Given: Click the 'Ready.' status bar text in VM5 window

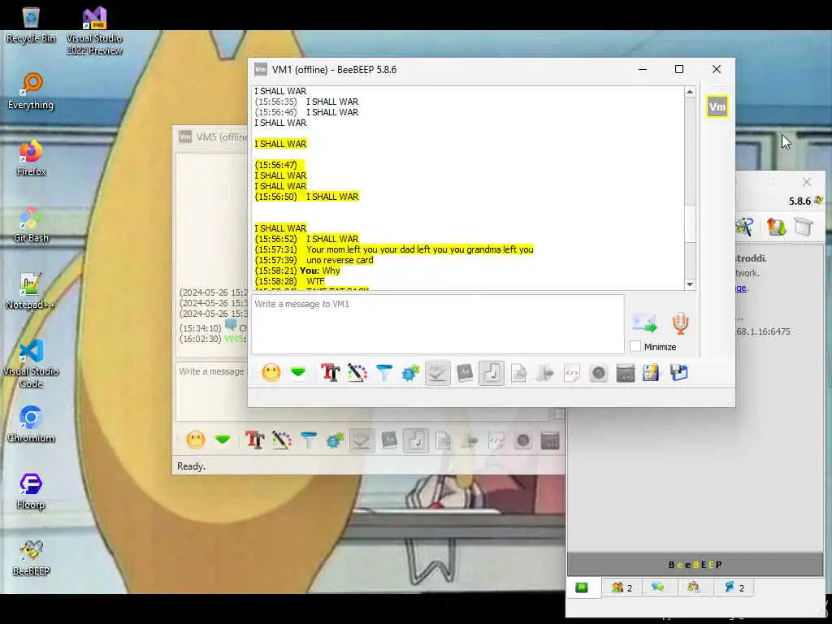Looking at the screenshot, I should click(x=191, y=466).
